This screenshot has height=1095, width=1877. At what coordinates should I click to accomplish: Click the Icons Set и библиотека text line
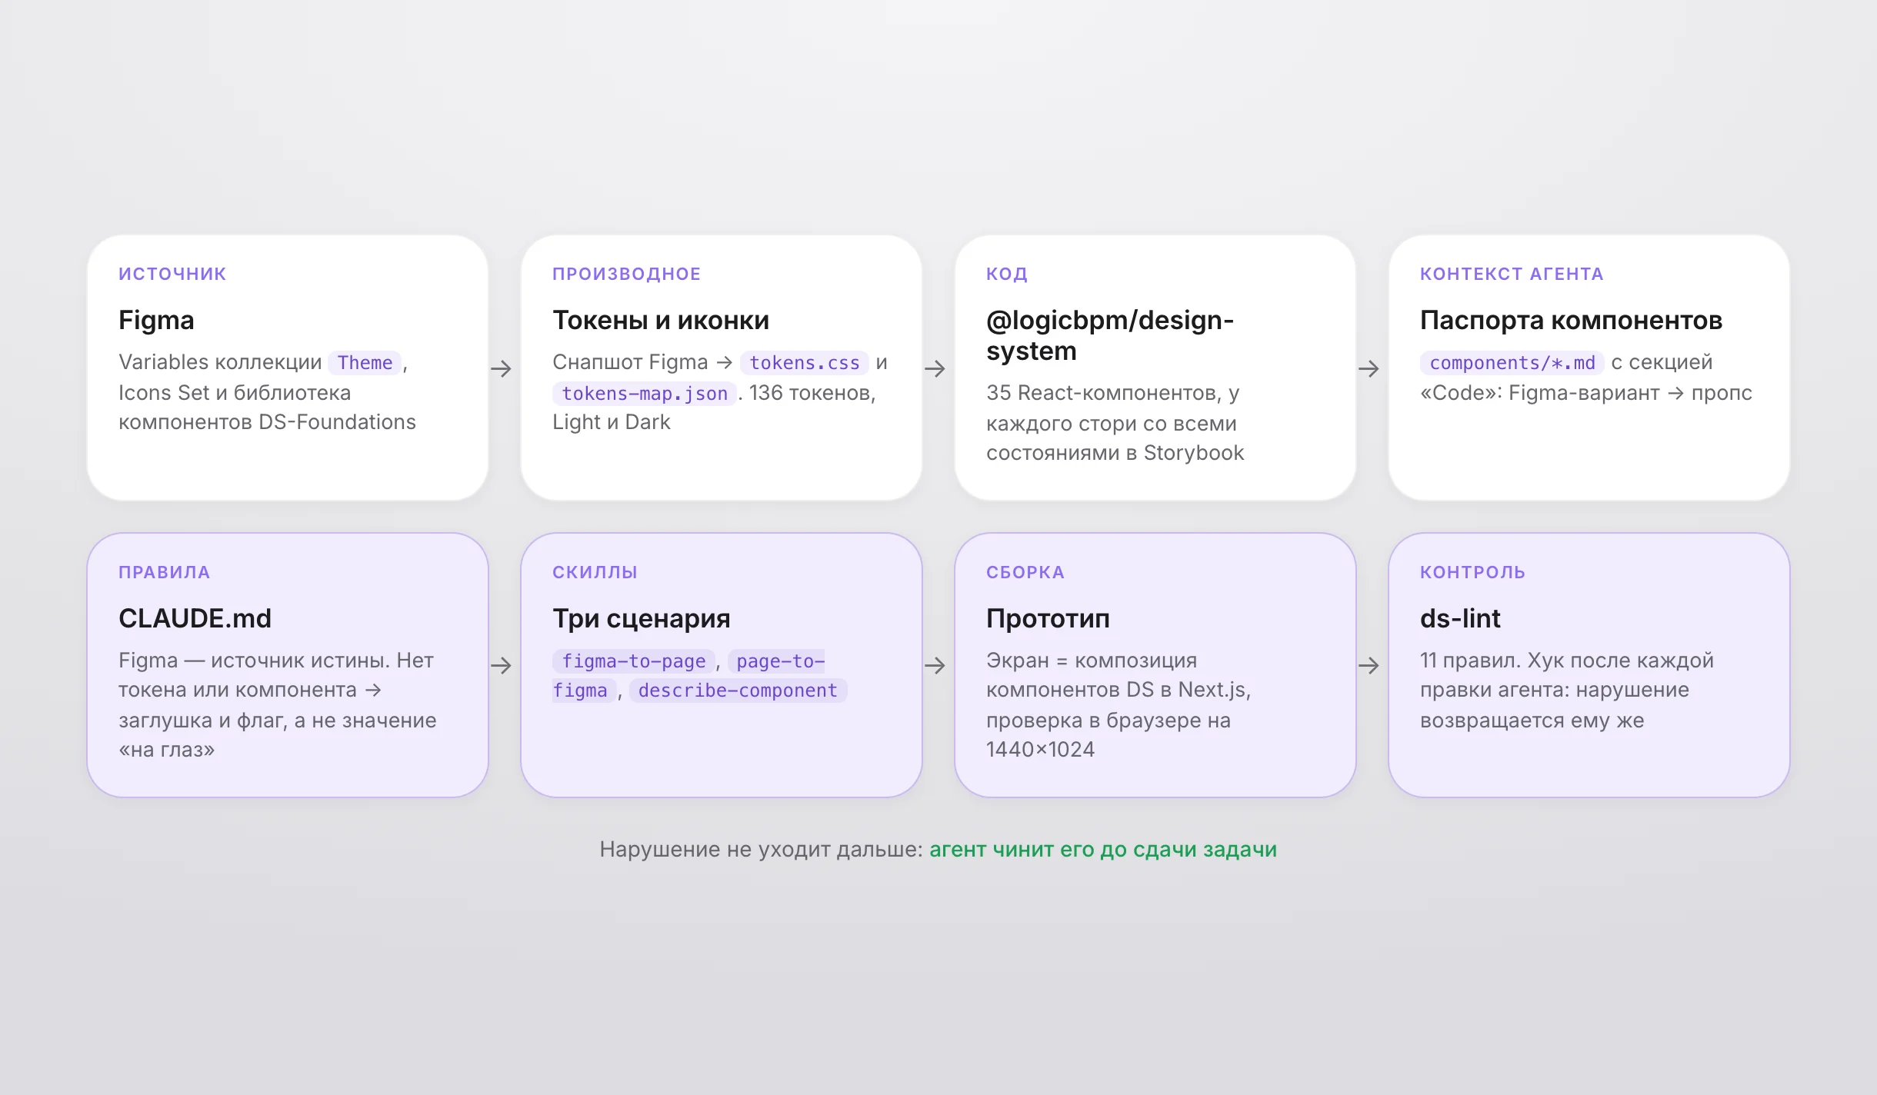coord(235,392)
